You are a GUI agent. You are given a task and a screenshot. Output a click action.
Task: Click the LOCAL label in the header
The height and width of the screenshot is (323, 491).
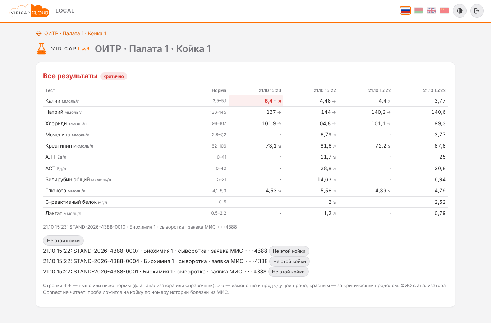point(65,11)
